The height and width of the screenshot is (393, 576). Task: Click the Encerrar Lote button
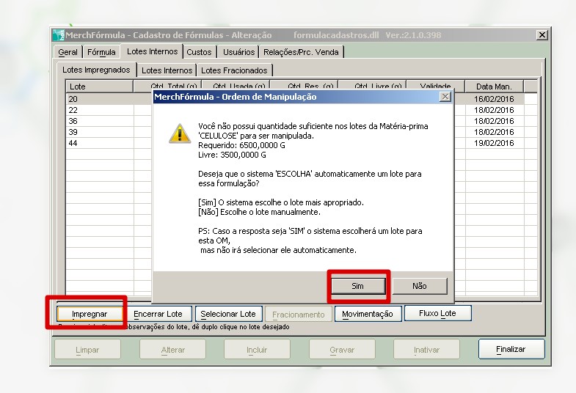point(158,314)
